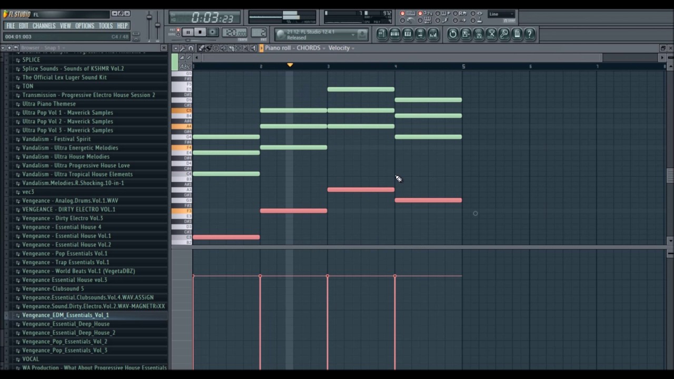Click the Playback speaker tool in piano roll
Image resolution: width=674 pixels, height=379 pixels.
253,48
